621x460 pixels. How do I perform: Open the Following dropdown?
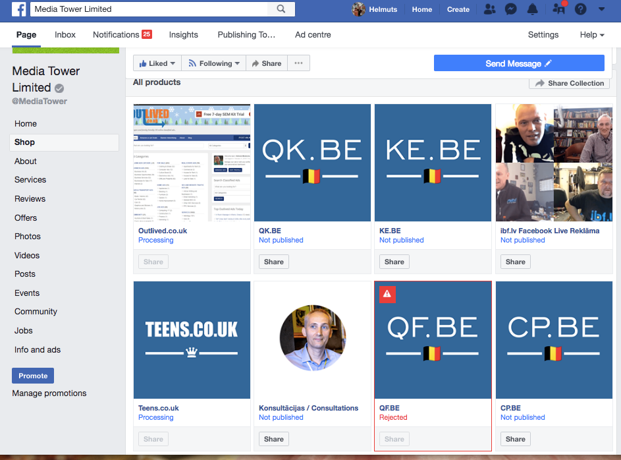coord(214,63)
